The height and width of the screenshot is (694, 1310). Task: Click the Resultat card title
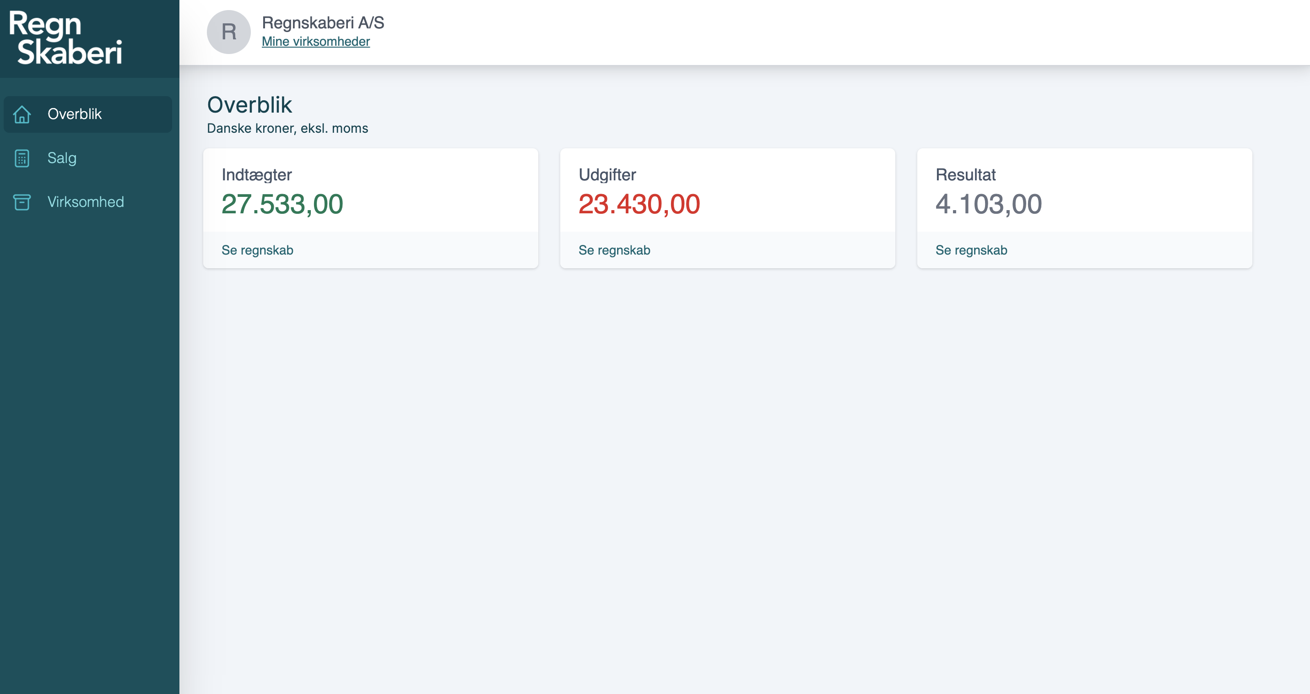tap(965, 175)
